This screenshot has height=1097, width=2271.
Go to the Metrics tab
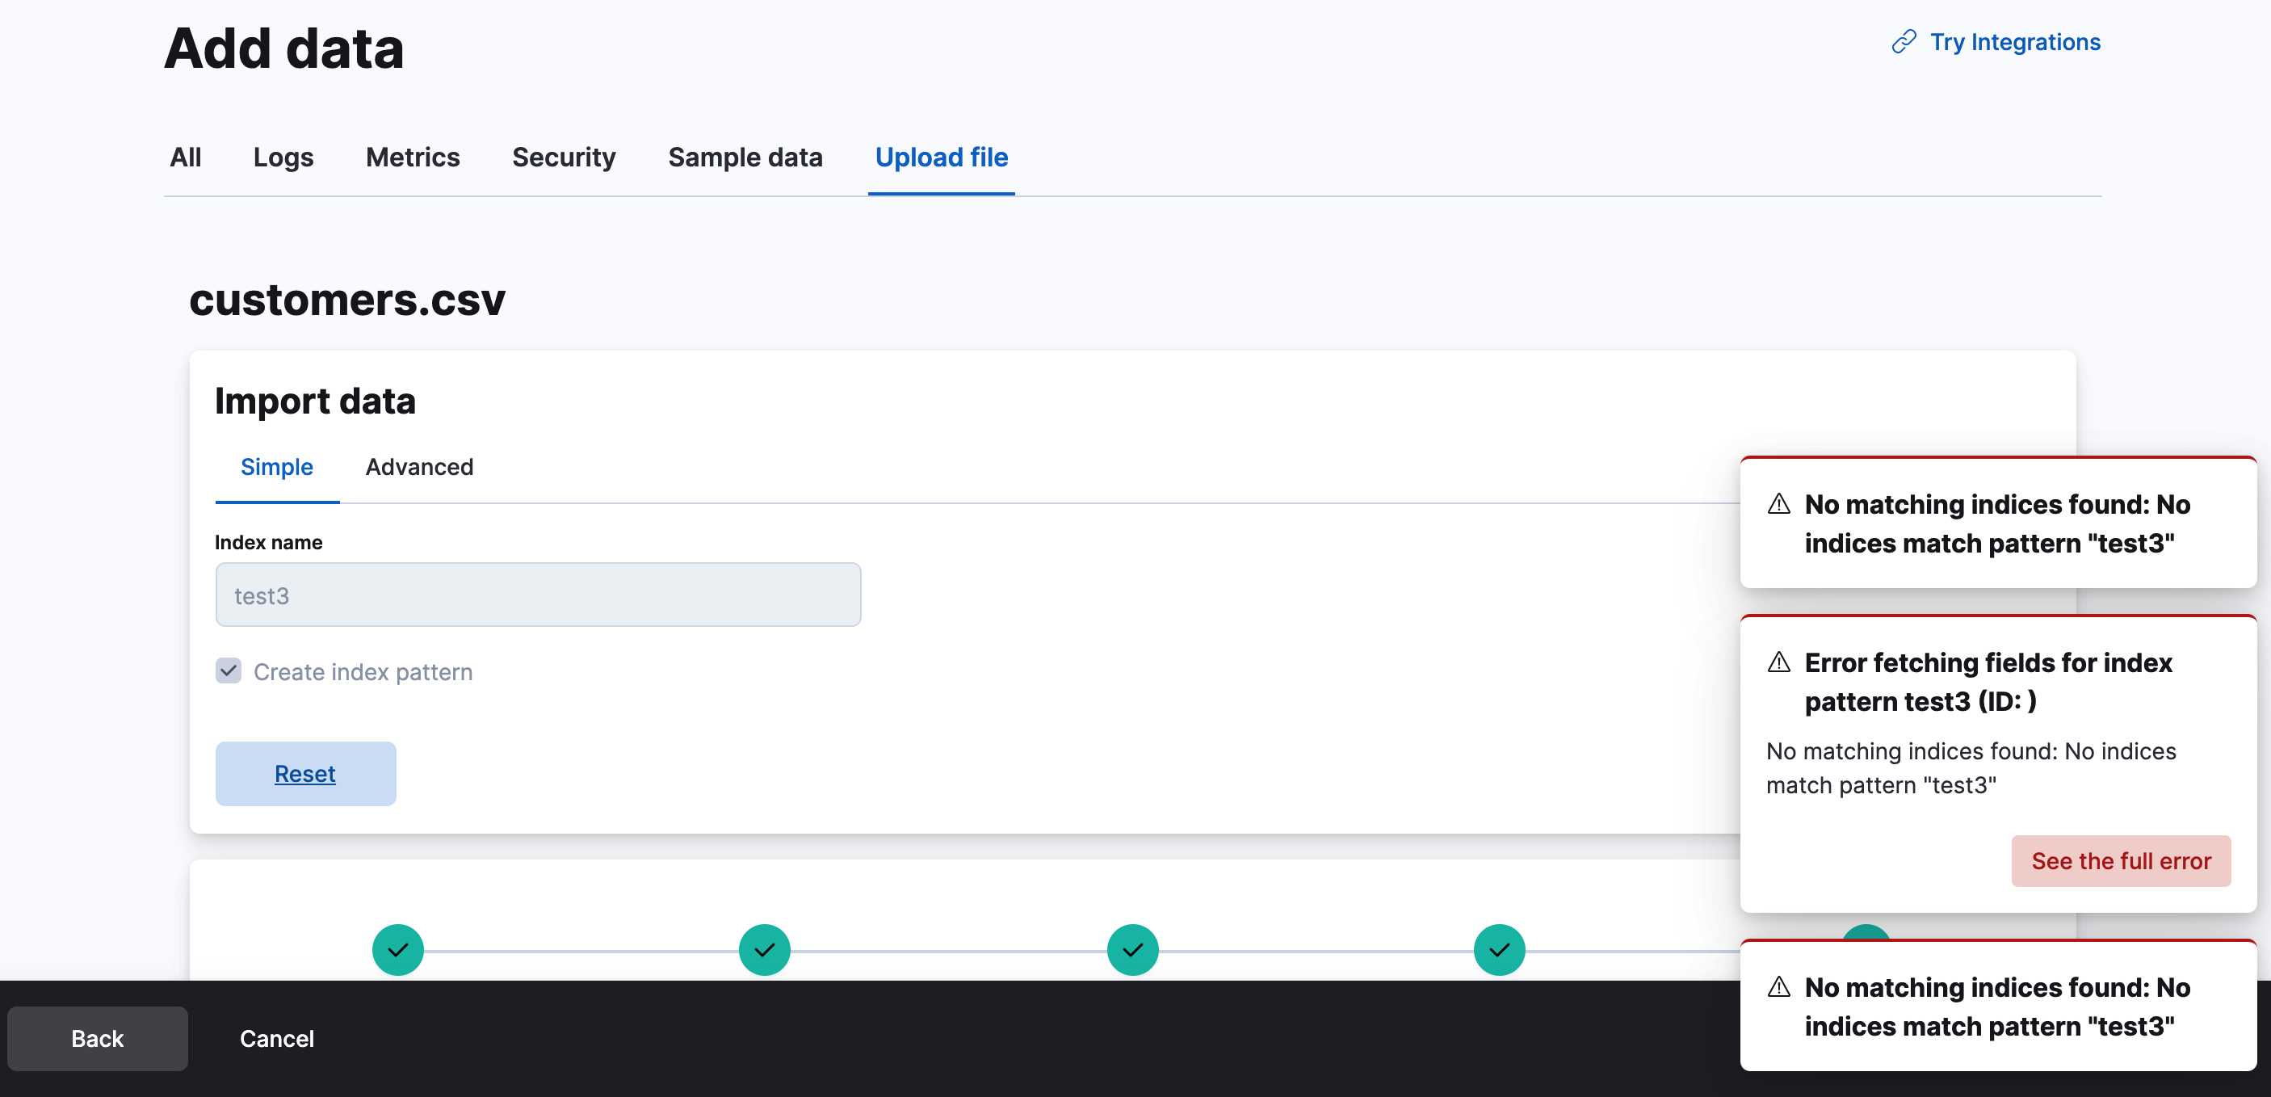(x=413, y=157)
